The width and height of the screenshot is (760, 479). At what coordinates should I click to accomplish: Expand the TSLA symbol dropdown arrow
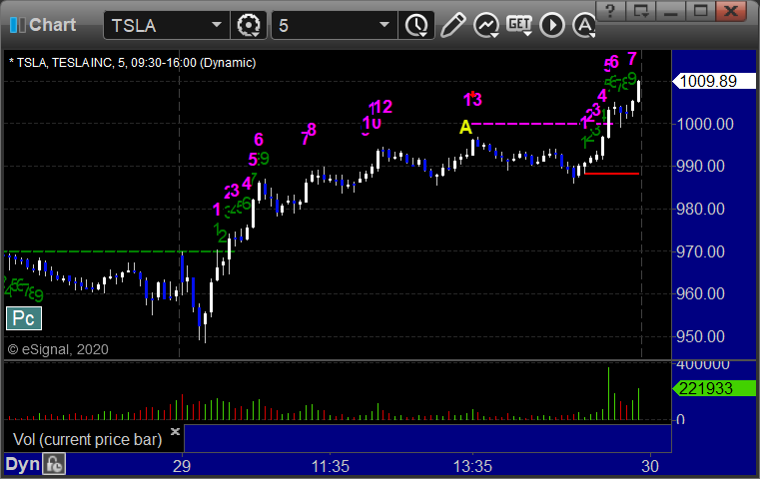pos(216,25)
